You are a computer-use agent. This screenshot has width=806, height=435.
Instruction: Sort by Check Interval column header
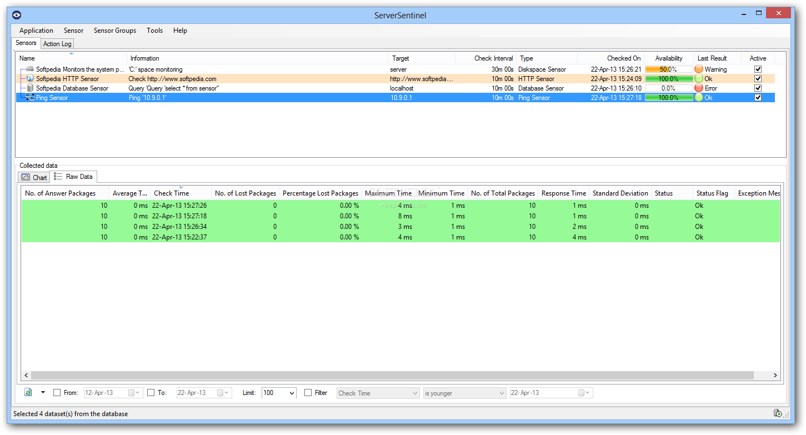pyautogui.click(x=485, y=58)
